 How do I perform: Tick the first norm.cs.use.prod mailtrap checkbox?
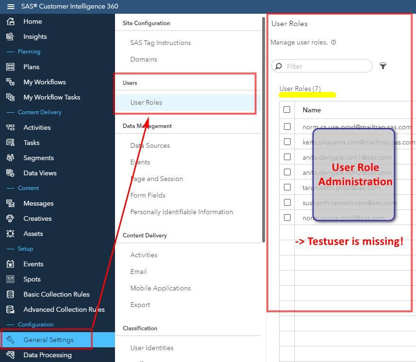point(287,127)
